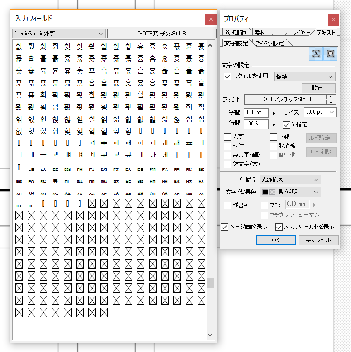Click the 設定... button
The height and width of the screenshot is (352, 351).
319,88
